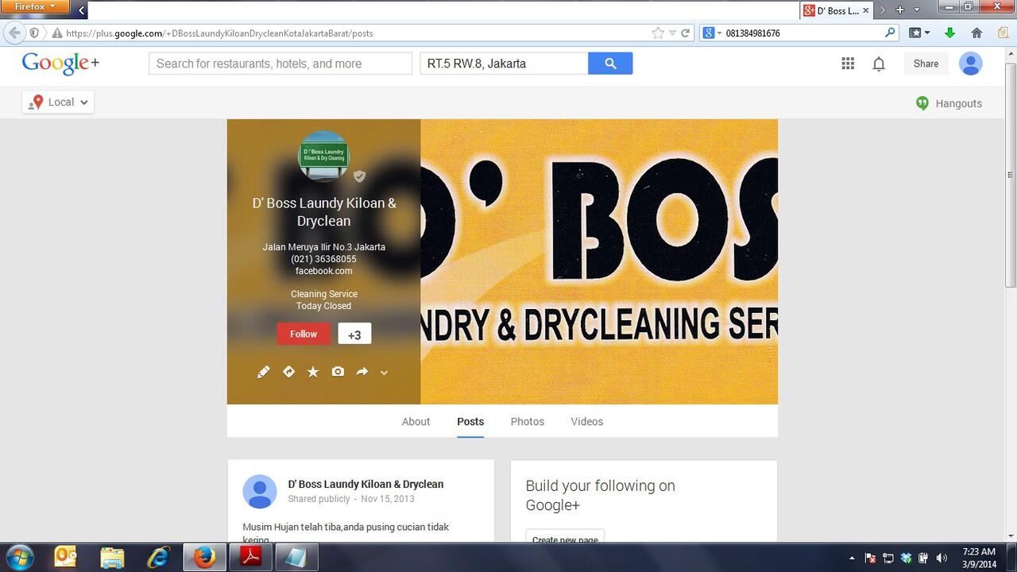Image resolution: width=1017 pixels, height=572 pixels.
Task: Click the blue search magnifier button
Action: pyautogui.click(x=610, y=64)
